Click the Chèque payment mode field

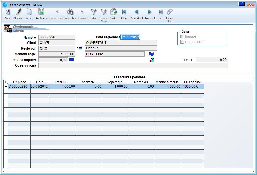(121, 48)
